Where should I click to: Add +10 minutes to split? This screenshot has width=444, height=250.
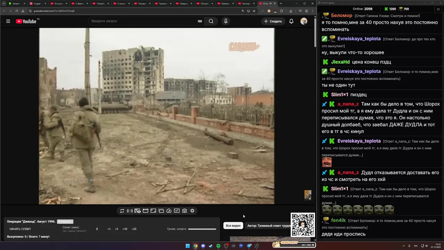[125, 229]
